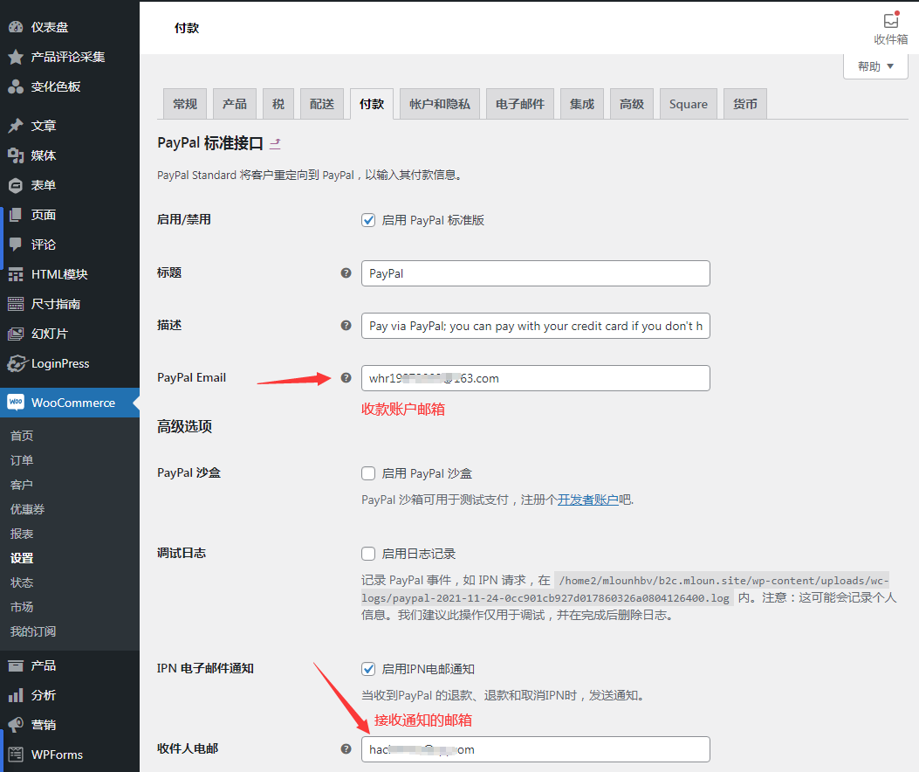Click the help icon next to 描述

click(346, 326)
